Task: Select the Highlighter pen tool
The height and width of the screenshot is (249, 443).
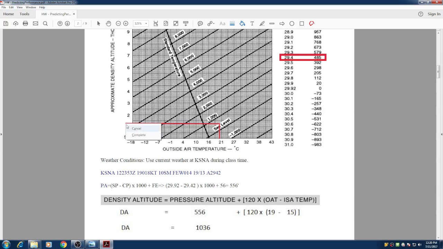Action: click(x=262, y=24)
